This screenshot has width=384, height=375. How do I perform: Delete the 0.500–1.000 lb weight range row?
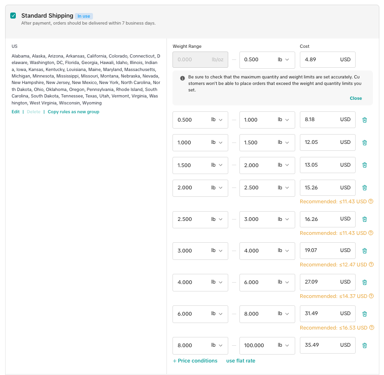click(x=364, y=120)
